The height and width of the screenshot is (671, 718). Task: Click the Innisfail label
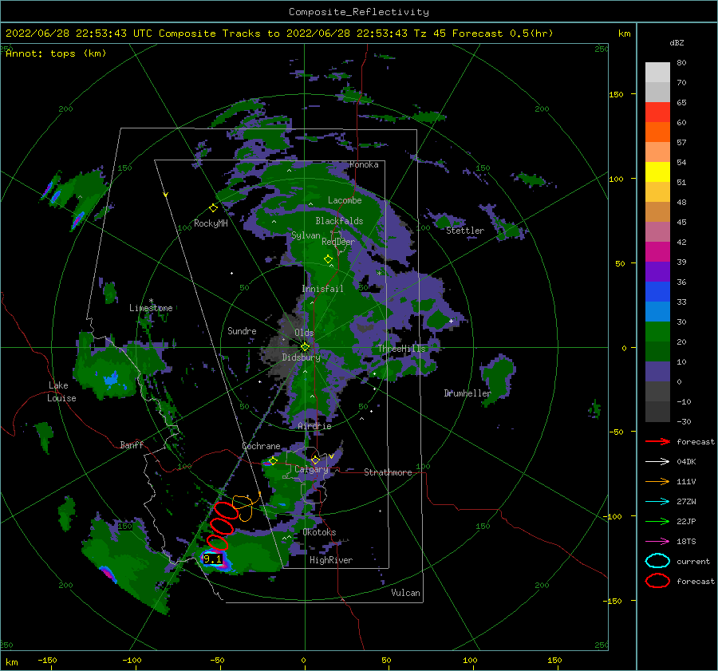click(x=322, y=289)
